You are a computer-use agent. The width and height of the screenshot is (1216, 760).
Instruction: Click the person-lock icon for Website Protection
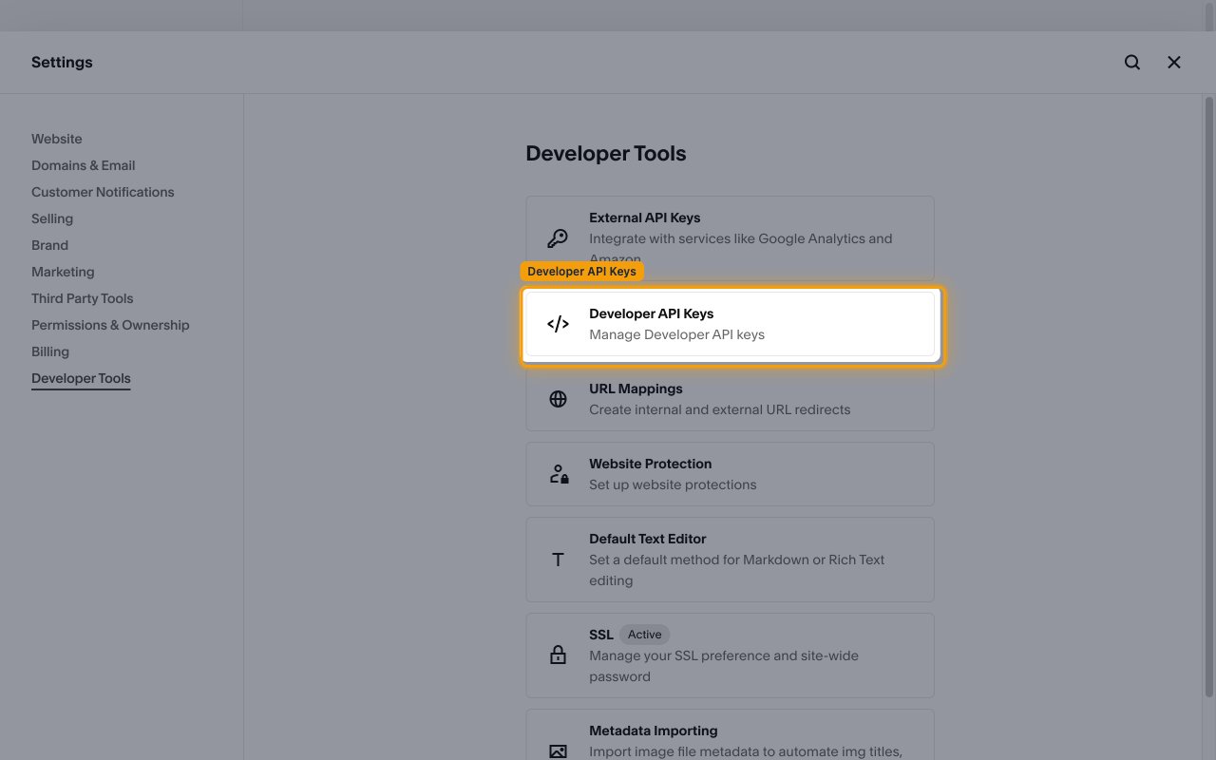click(559, 474)
